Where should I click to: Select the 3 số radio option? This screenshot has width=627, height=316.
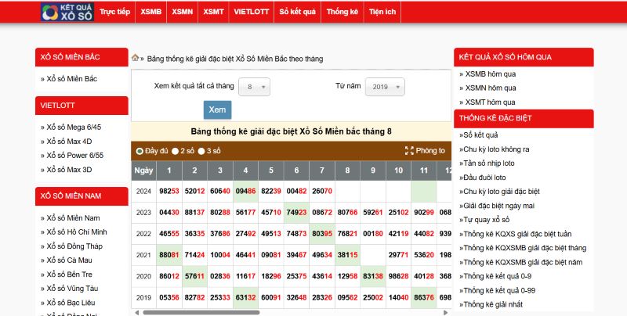point(201,151)
